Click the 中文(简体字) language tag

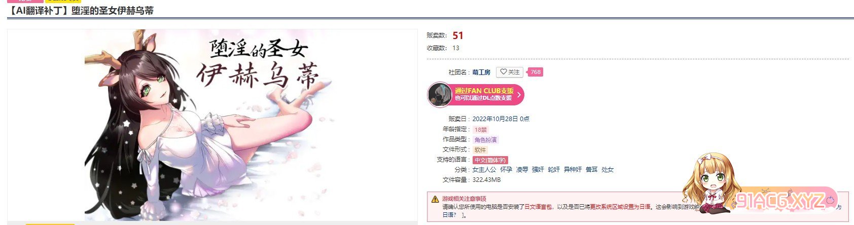click(490, 160)
